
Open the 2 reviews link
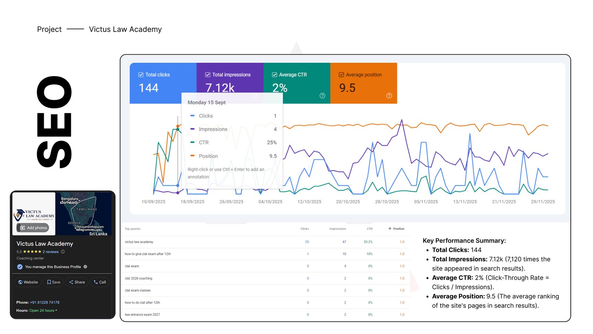click(50, 252)
